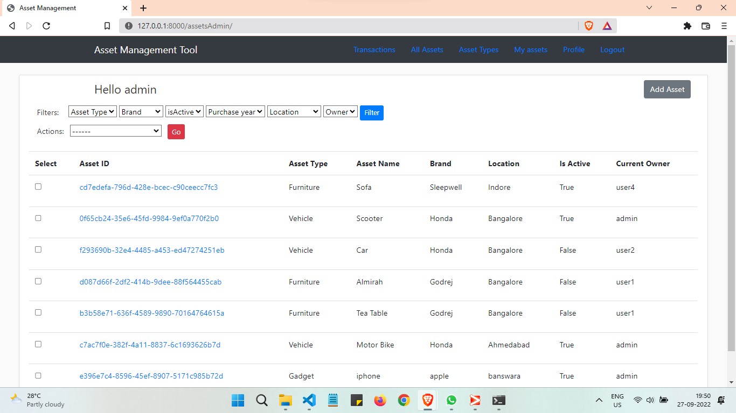The image size is (736, 413).
Task: Open Asset Types in navbar
Action: [x=479, y=49]
